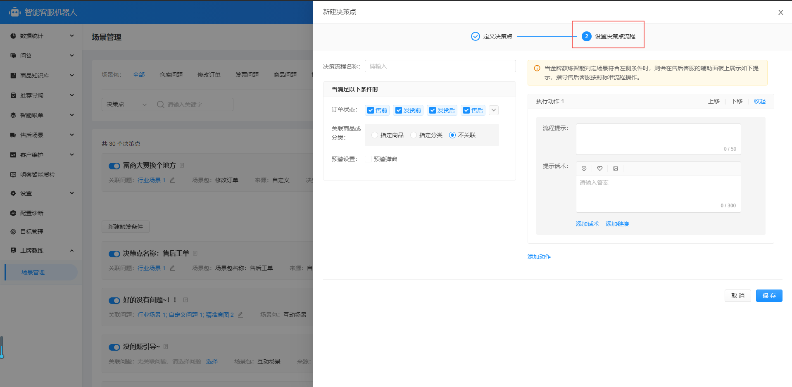This screenshot has width=792, height=387.
Task: Click the 问答 chat bubble icon
Action: (x=13, y=56)
